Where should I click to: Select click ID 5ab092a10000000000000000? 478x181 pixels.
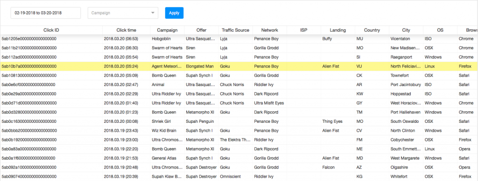29,168
